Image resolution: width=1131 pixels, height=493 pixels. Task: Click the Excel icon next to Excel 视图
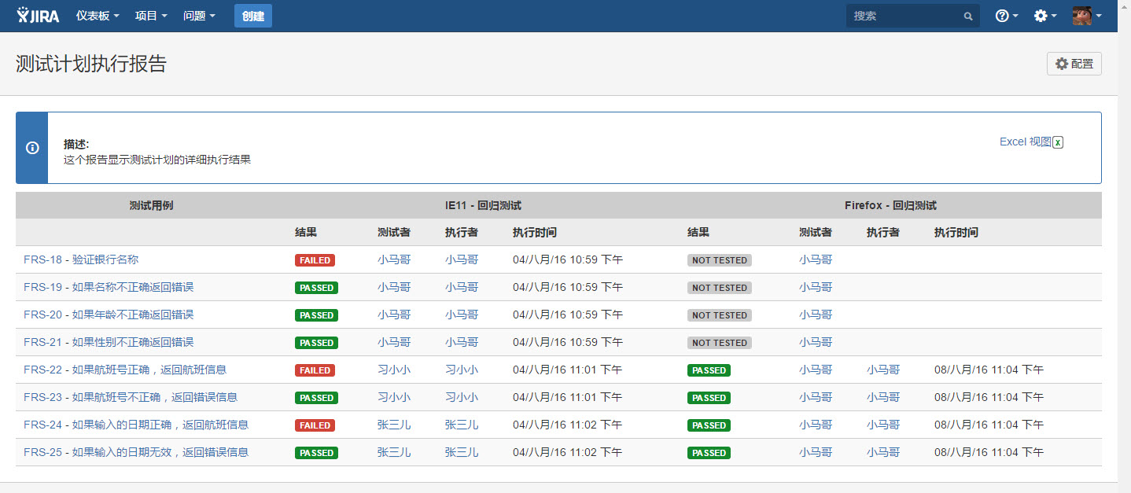(1058, 142)
